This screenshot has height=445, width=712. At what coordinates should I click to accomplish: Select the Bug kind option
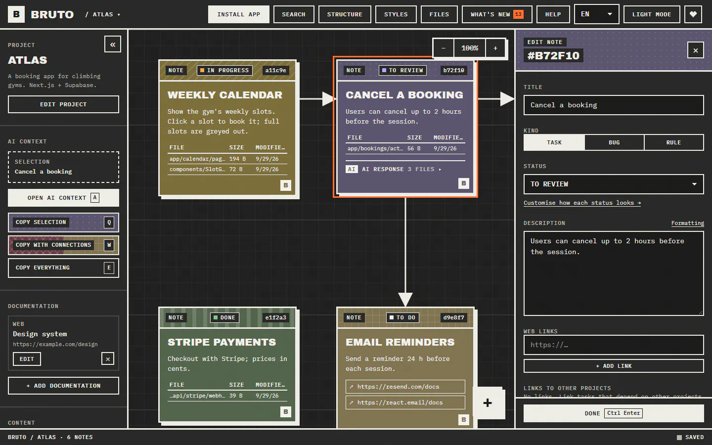[614, 142]
